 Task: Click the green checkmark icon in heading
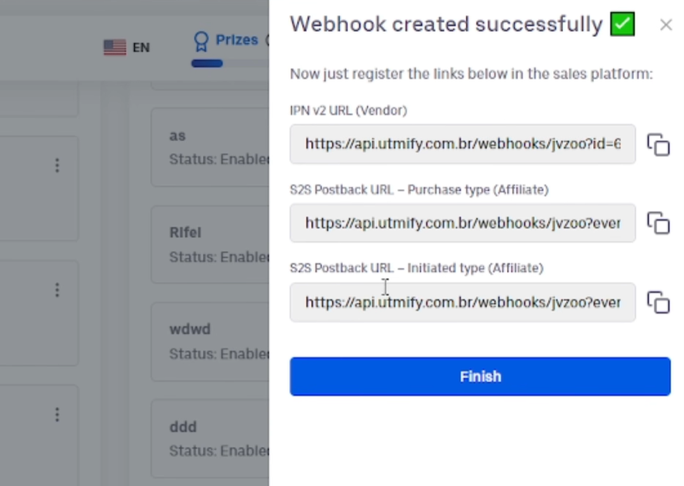[623, 24]
